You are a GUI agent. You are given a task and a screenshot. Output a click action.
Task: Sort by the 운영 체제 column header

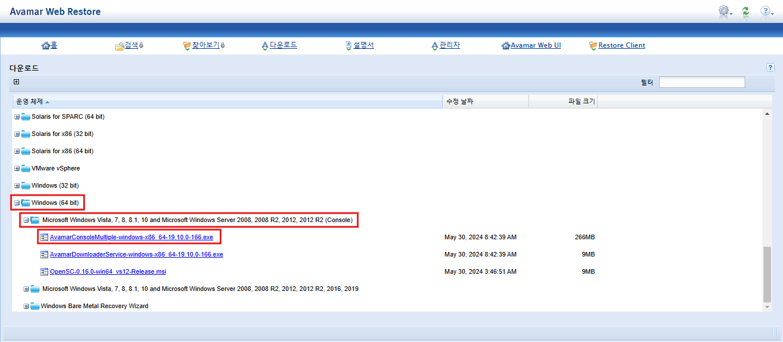228,102
